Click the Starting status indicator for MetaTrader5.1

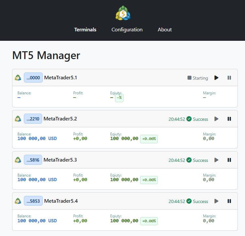click(198, 78)
